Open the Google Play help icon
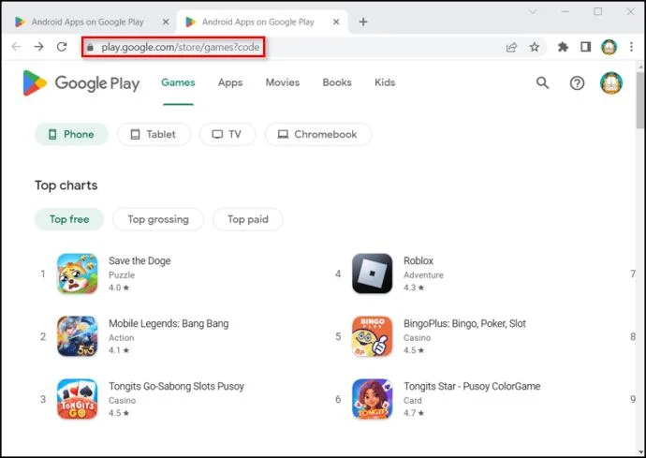This screenshot has height=458, width=646. [x=577, y=83]
